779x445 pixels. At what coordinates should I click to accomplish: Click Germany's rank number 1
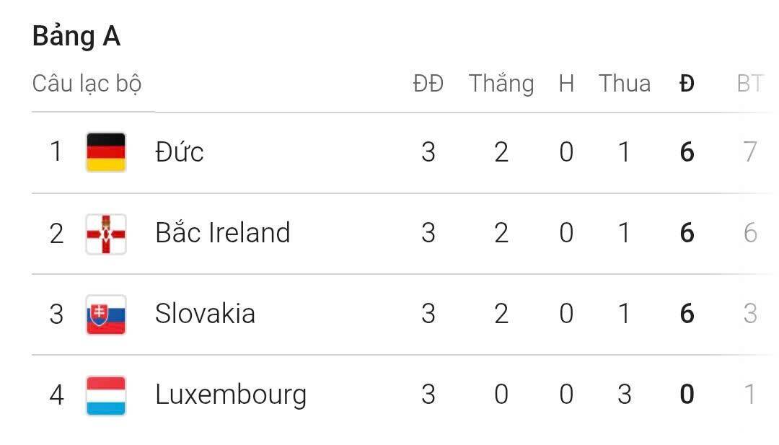[x=56, y=152]
